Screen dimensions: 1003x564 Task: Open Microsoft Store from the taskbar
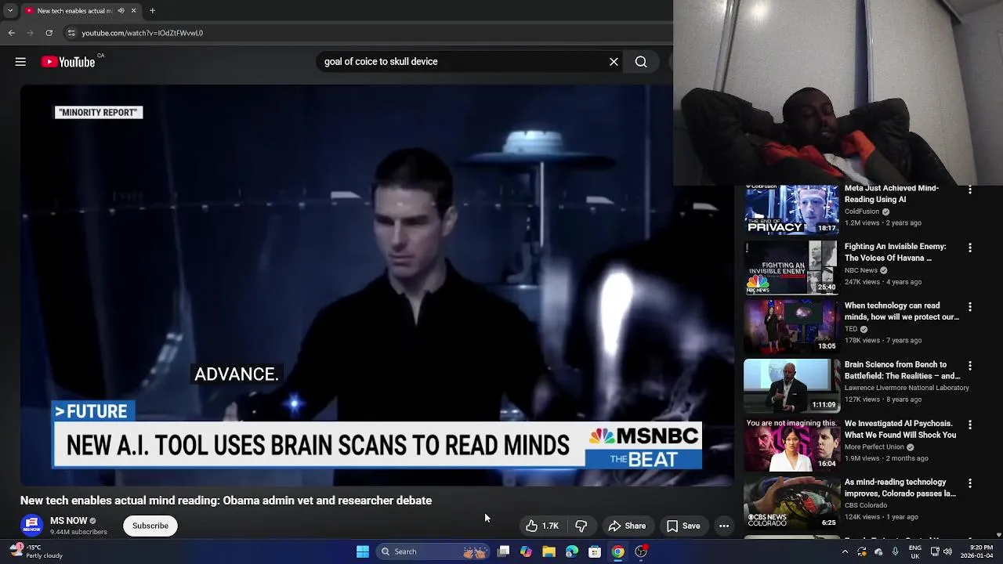pos(595,551)
